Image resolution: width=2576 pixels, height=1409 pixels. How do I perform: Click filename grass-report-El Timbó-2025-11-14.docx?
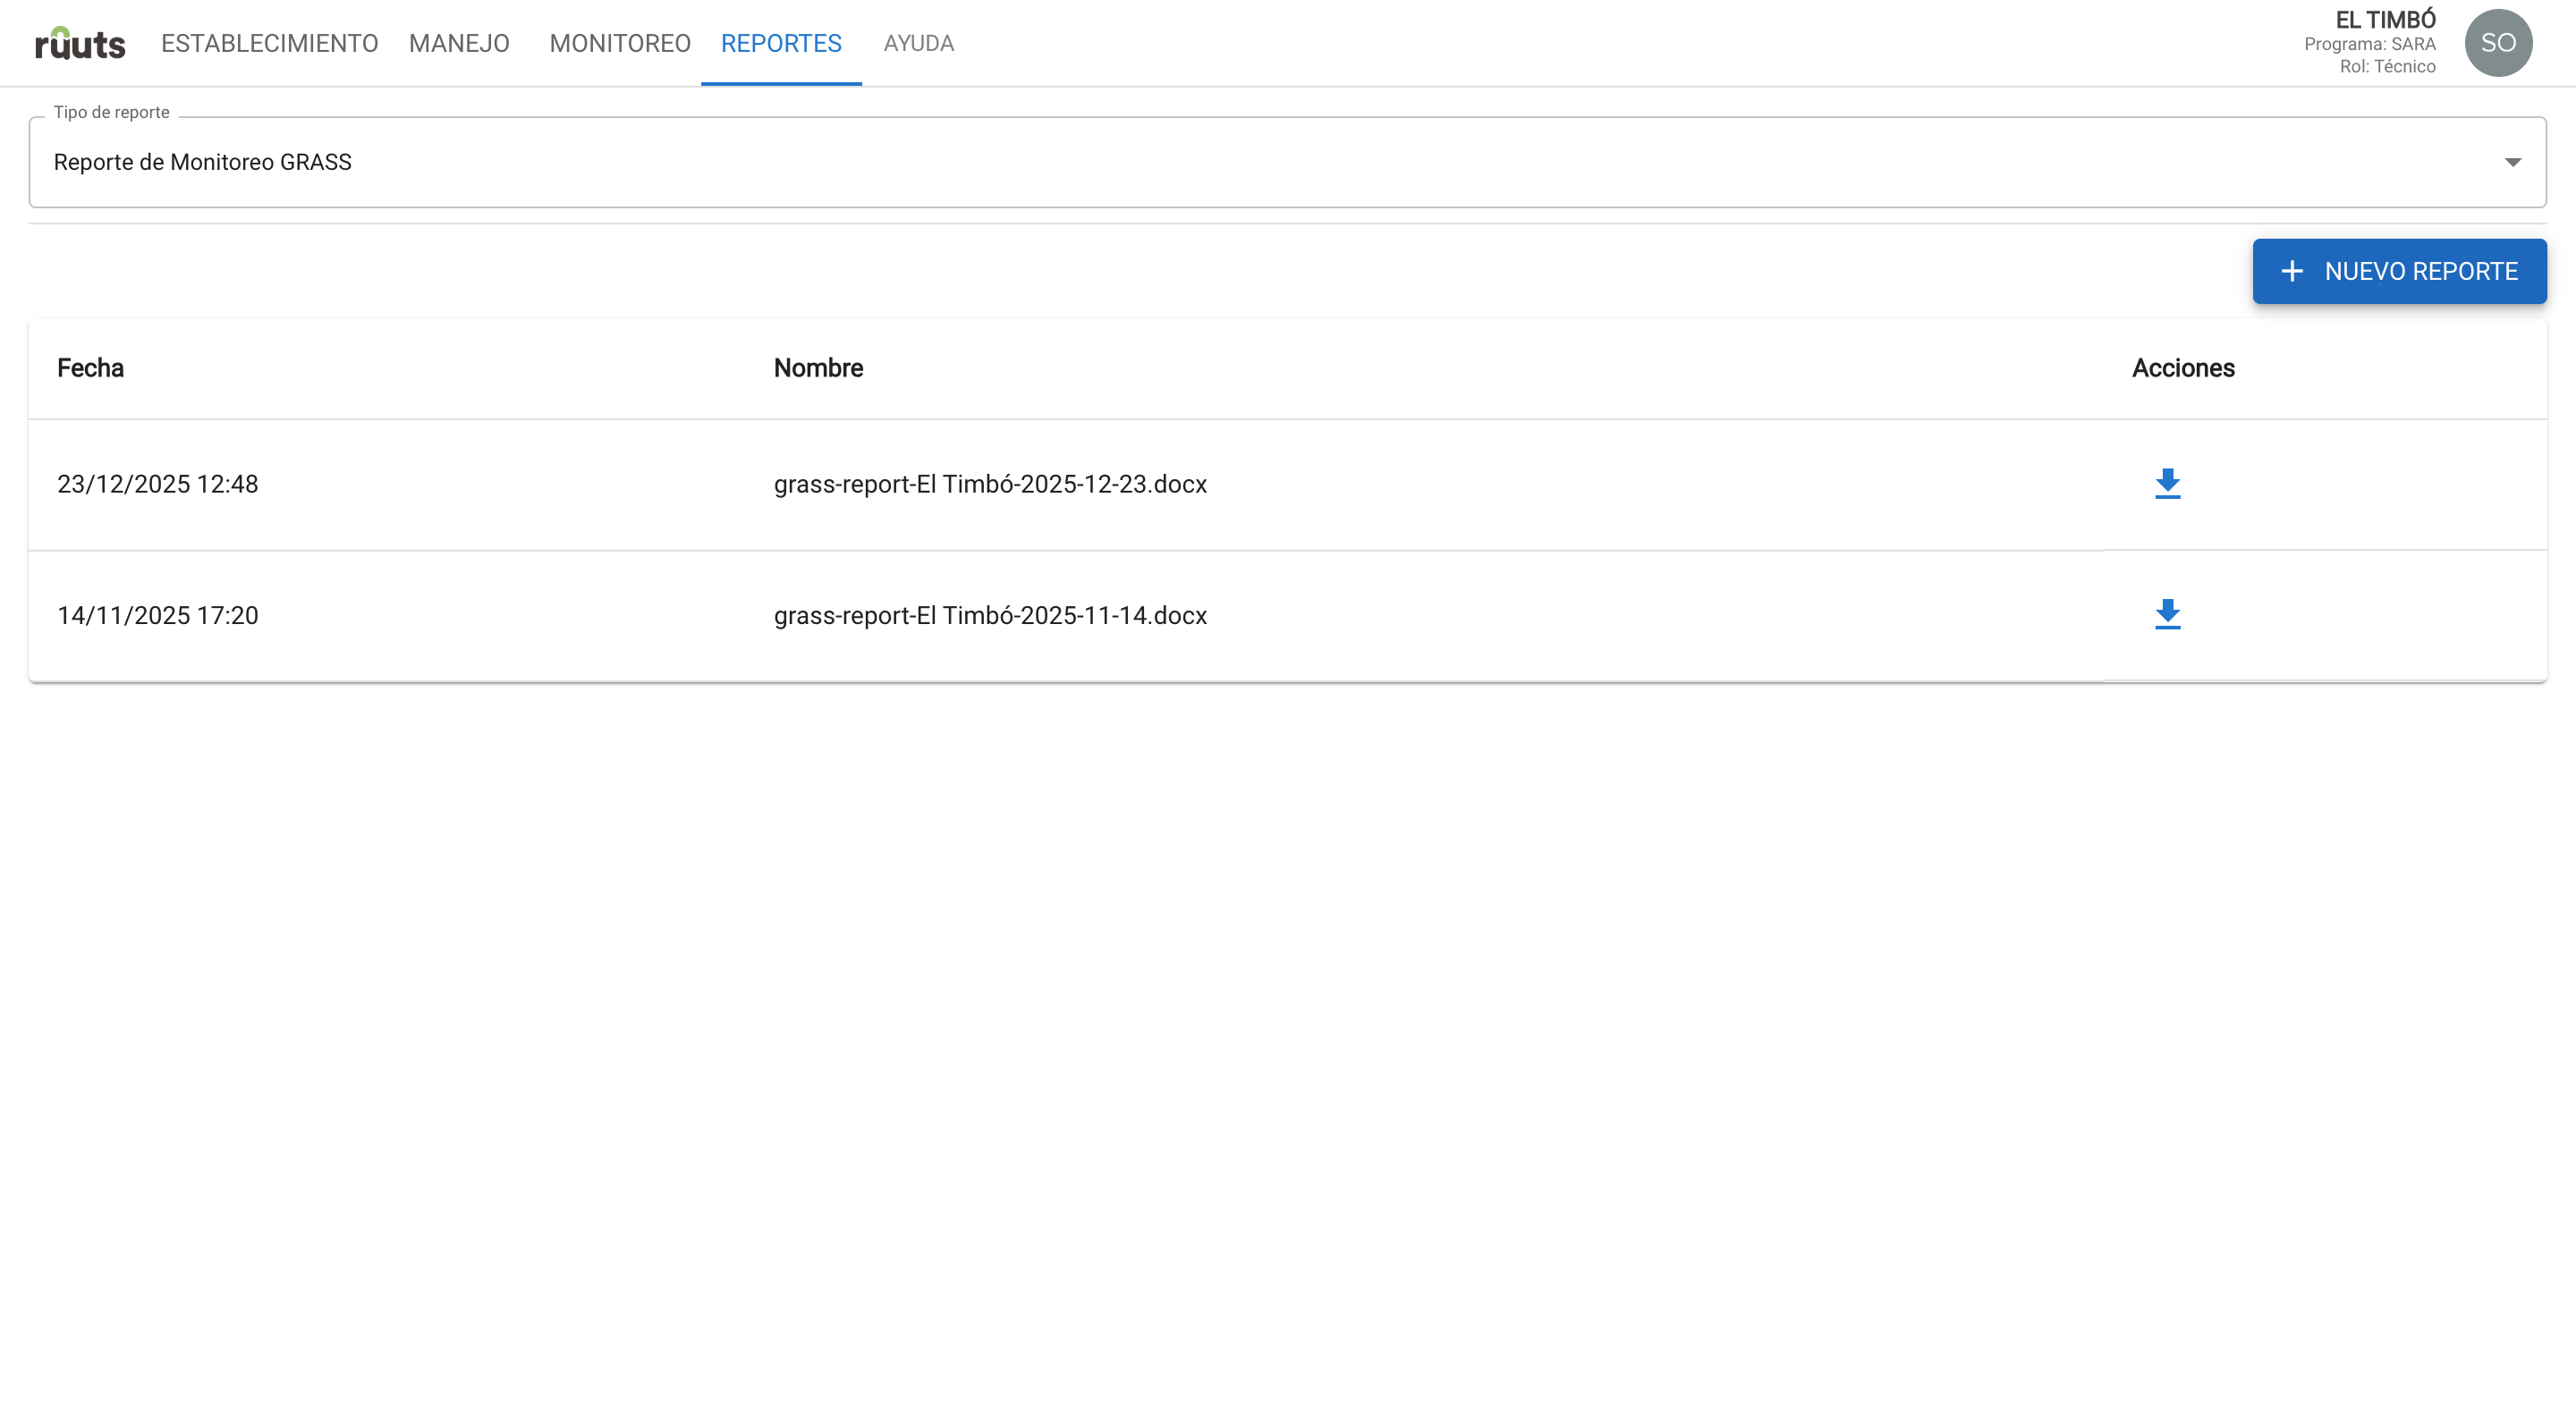989,614
